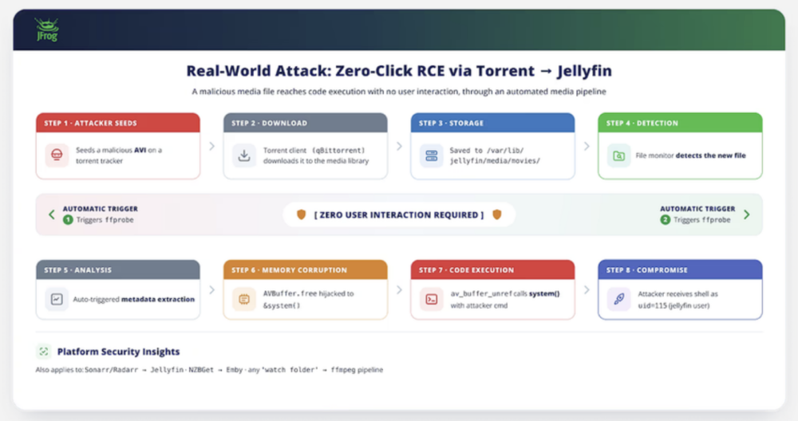Click the chevron between Step 1 and Step 2
This screenshot has height=421, width=798.
(211, 147)
